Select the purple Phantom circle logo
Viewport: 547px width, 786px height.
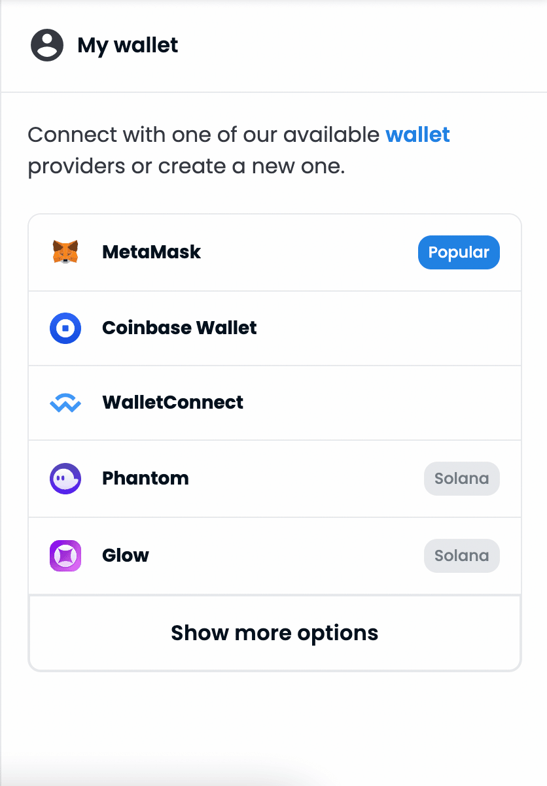[x=65, y=478]
